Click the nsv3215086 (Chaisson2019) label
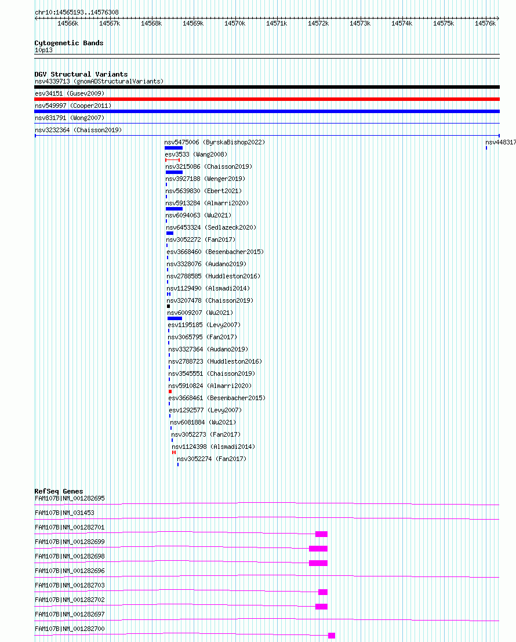Screen dimensions: 516x642 209,166
